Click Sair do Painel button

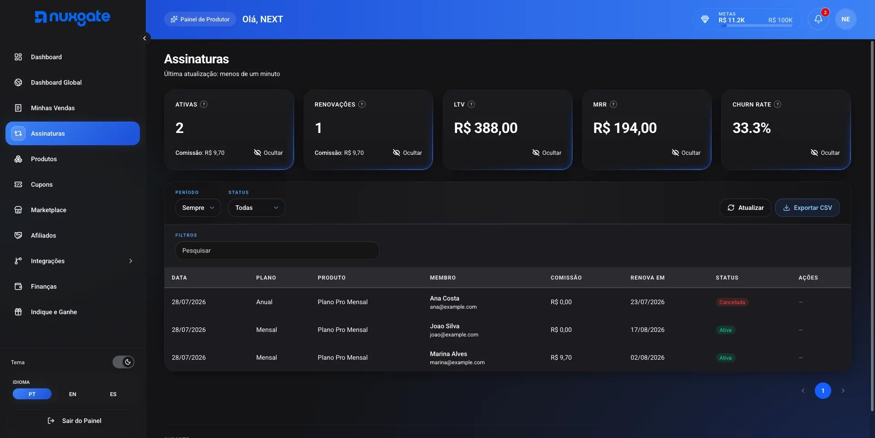(x=72, y=421)
